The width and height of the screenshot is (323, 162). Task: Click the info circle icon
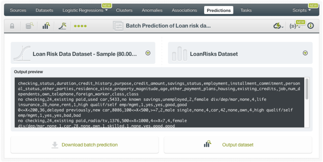click(x=311, y=26)
